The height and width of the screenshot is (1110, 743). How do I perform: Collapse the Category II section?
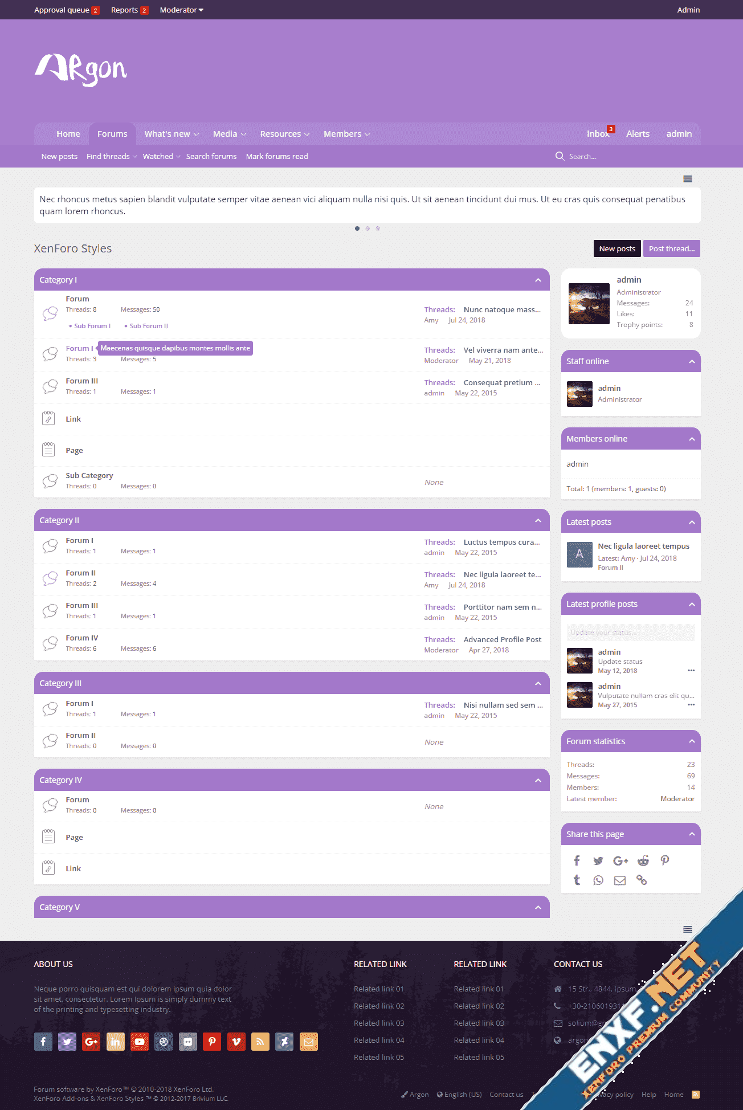click(538, 520)
